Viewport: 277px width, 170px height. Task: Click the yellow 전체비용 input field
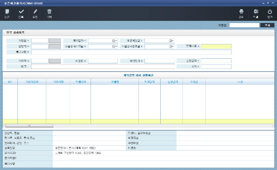click(216, 46)
